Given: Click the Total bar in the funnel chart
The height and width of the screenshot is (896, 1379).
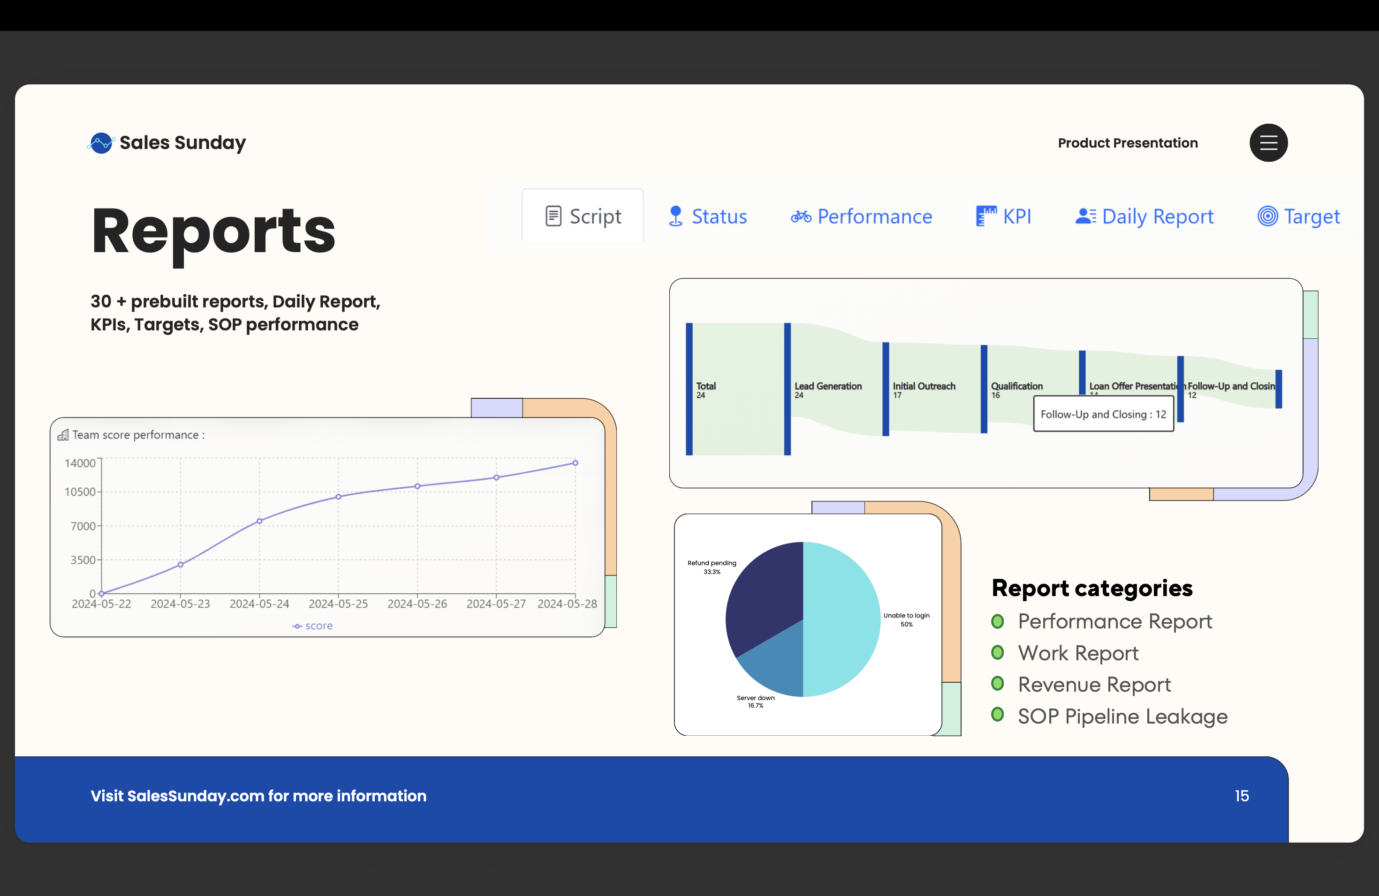Looking at the screenshot, I should (689, 389).
